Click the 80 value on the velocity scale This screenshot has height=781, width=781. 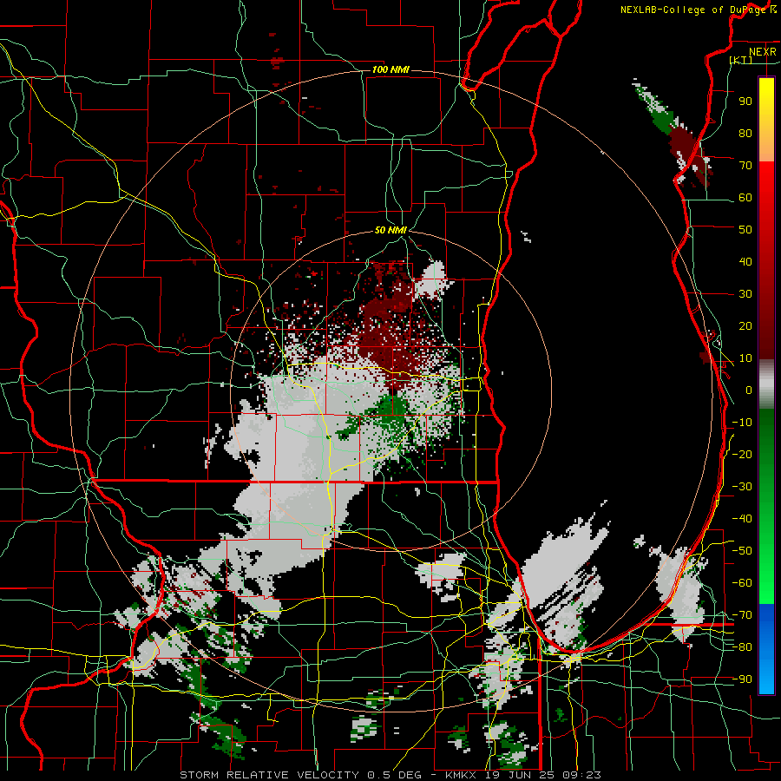tap(745, 133)
